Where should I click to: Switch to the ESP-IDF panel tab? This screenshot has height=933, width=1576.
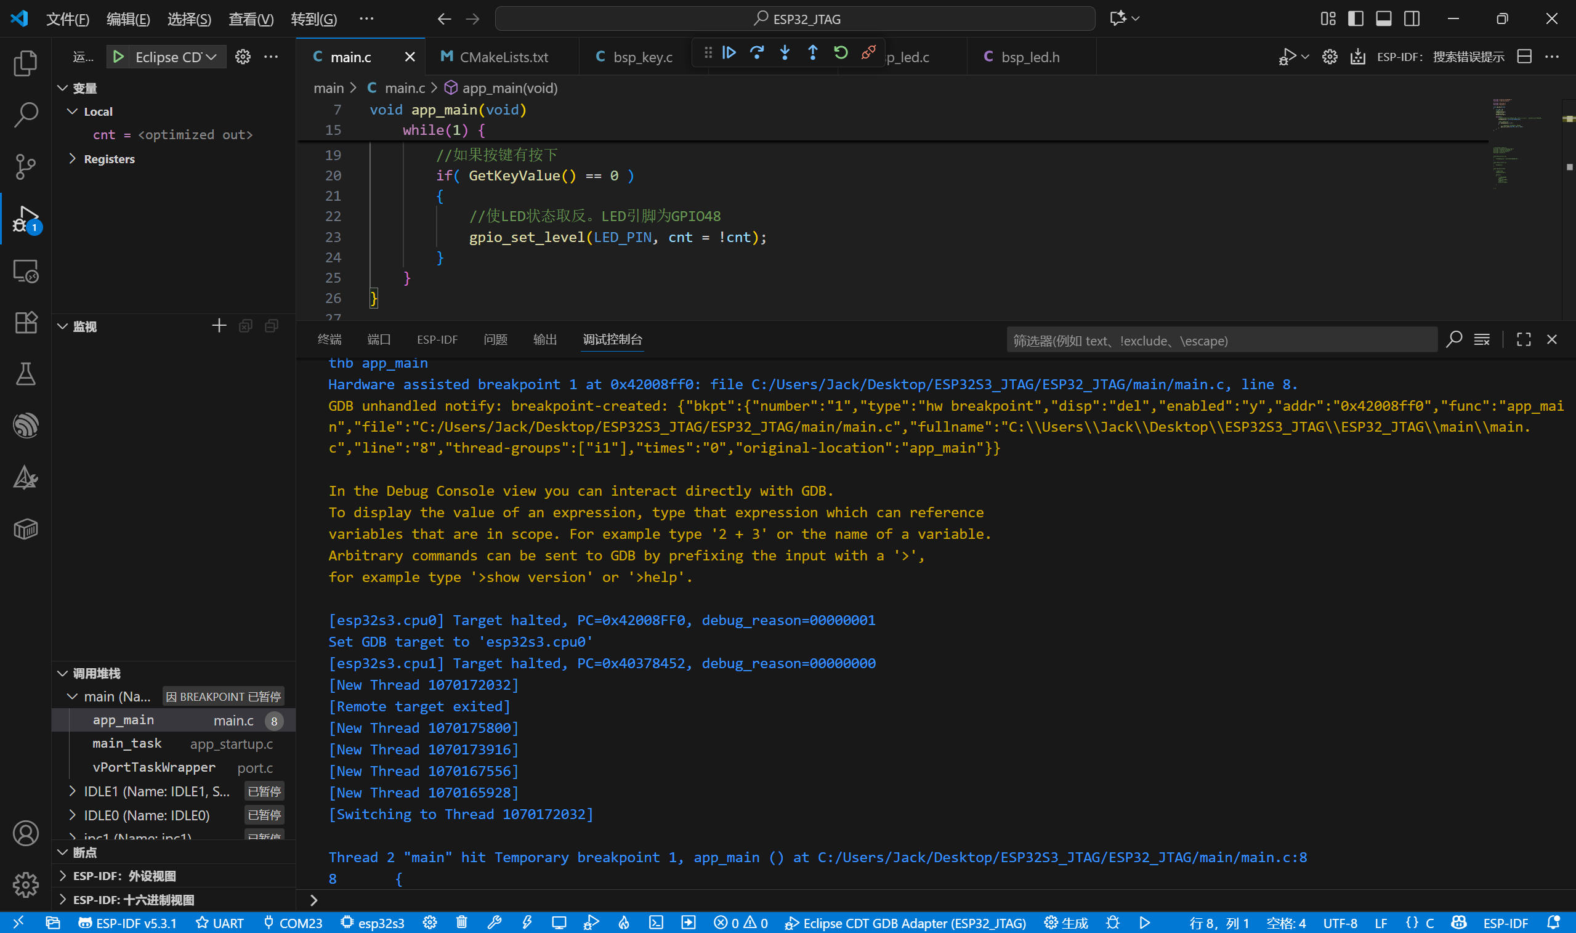(437, 340)
